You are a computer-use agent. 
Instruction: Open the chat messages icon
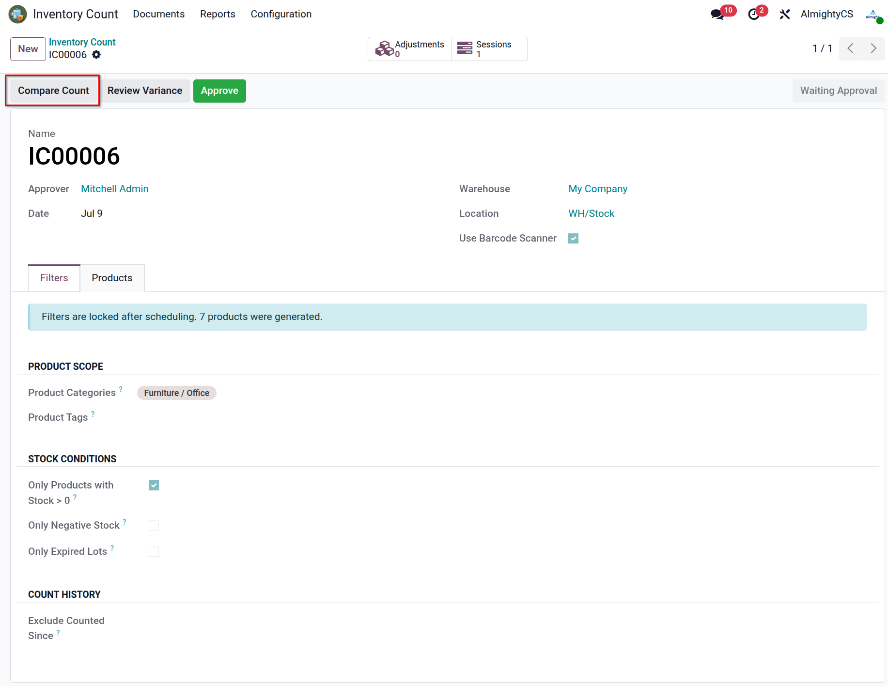pos(717,14)
